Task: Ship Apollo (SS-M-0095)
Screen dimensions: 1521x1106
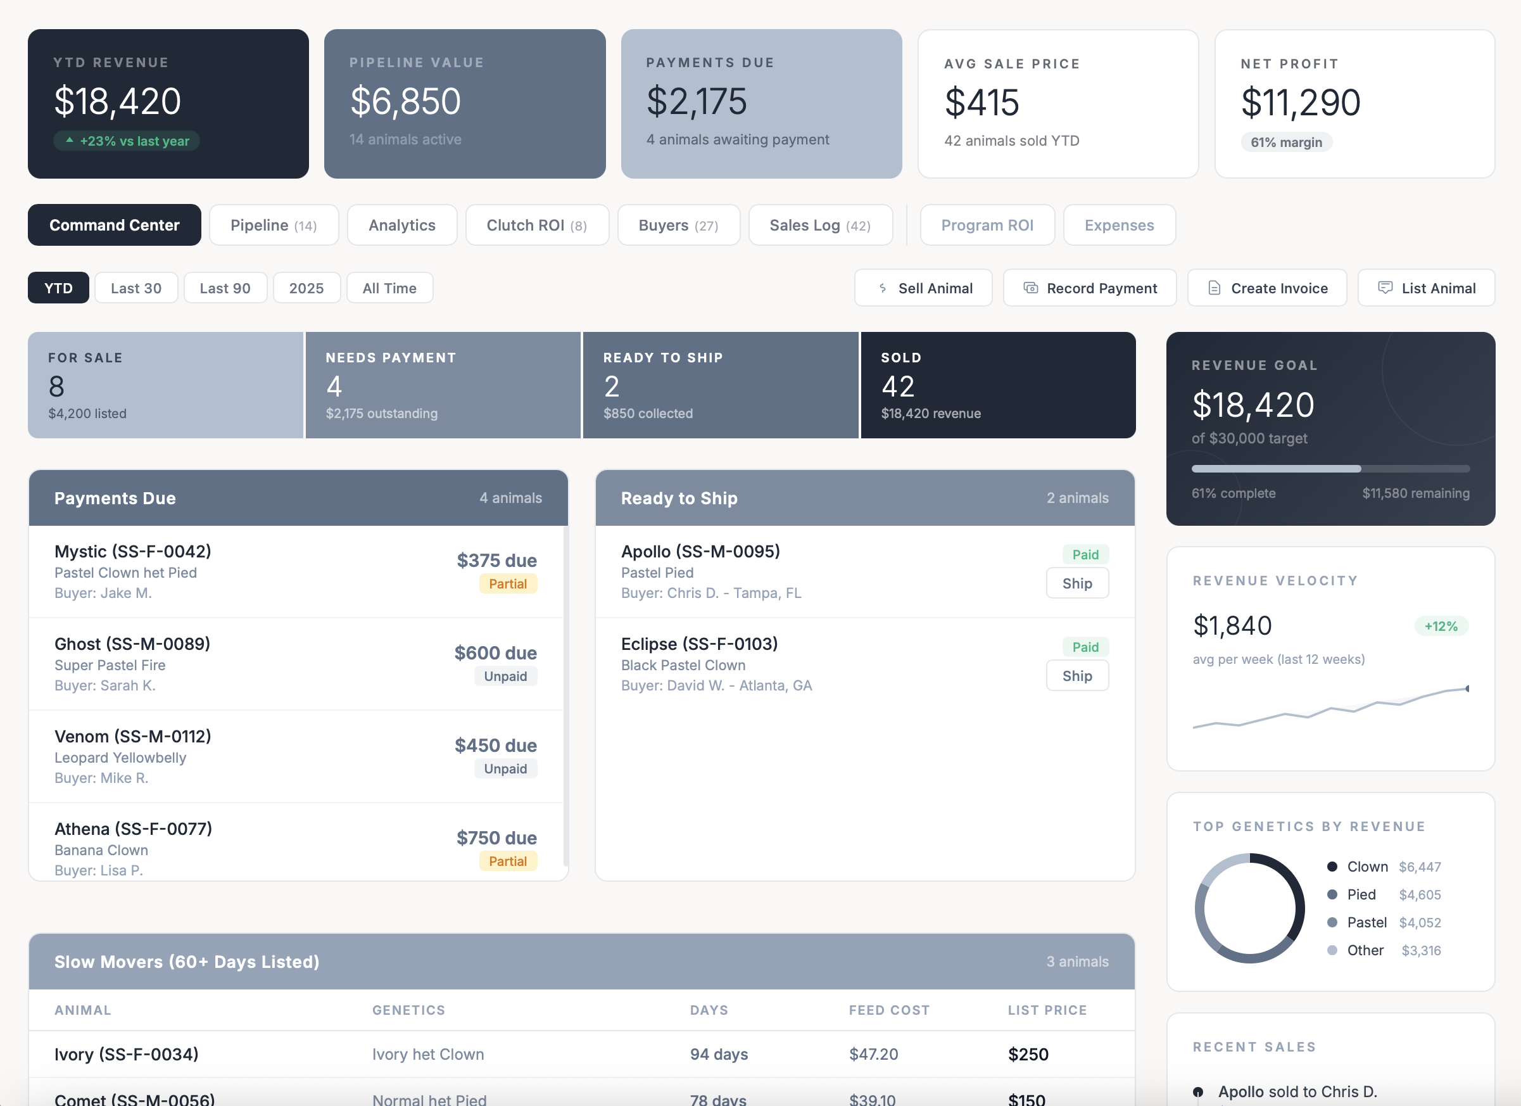Action: click(1077, 583)
